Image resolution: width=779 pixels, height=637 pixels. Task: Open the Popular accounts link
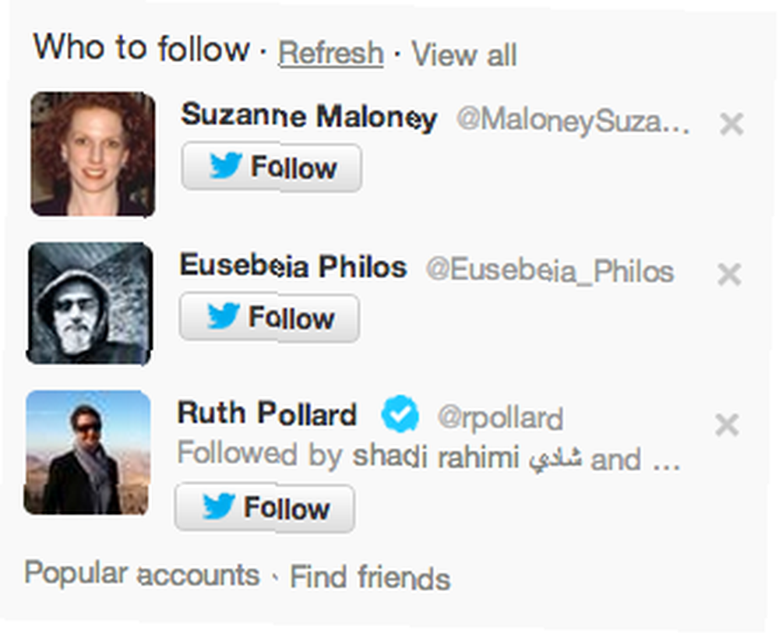pyautogui.click(x=142, y=573)
